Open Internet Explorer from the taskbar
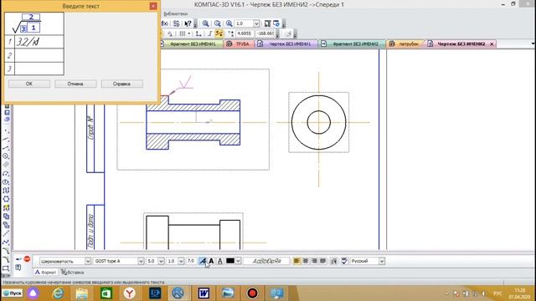The width and height of the screenshot is (536, 301). [x=59, y=293]
